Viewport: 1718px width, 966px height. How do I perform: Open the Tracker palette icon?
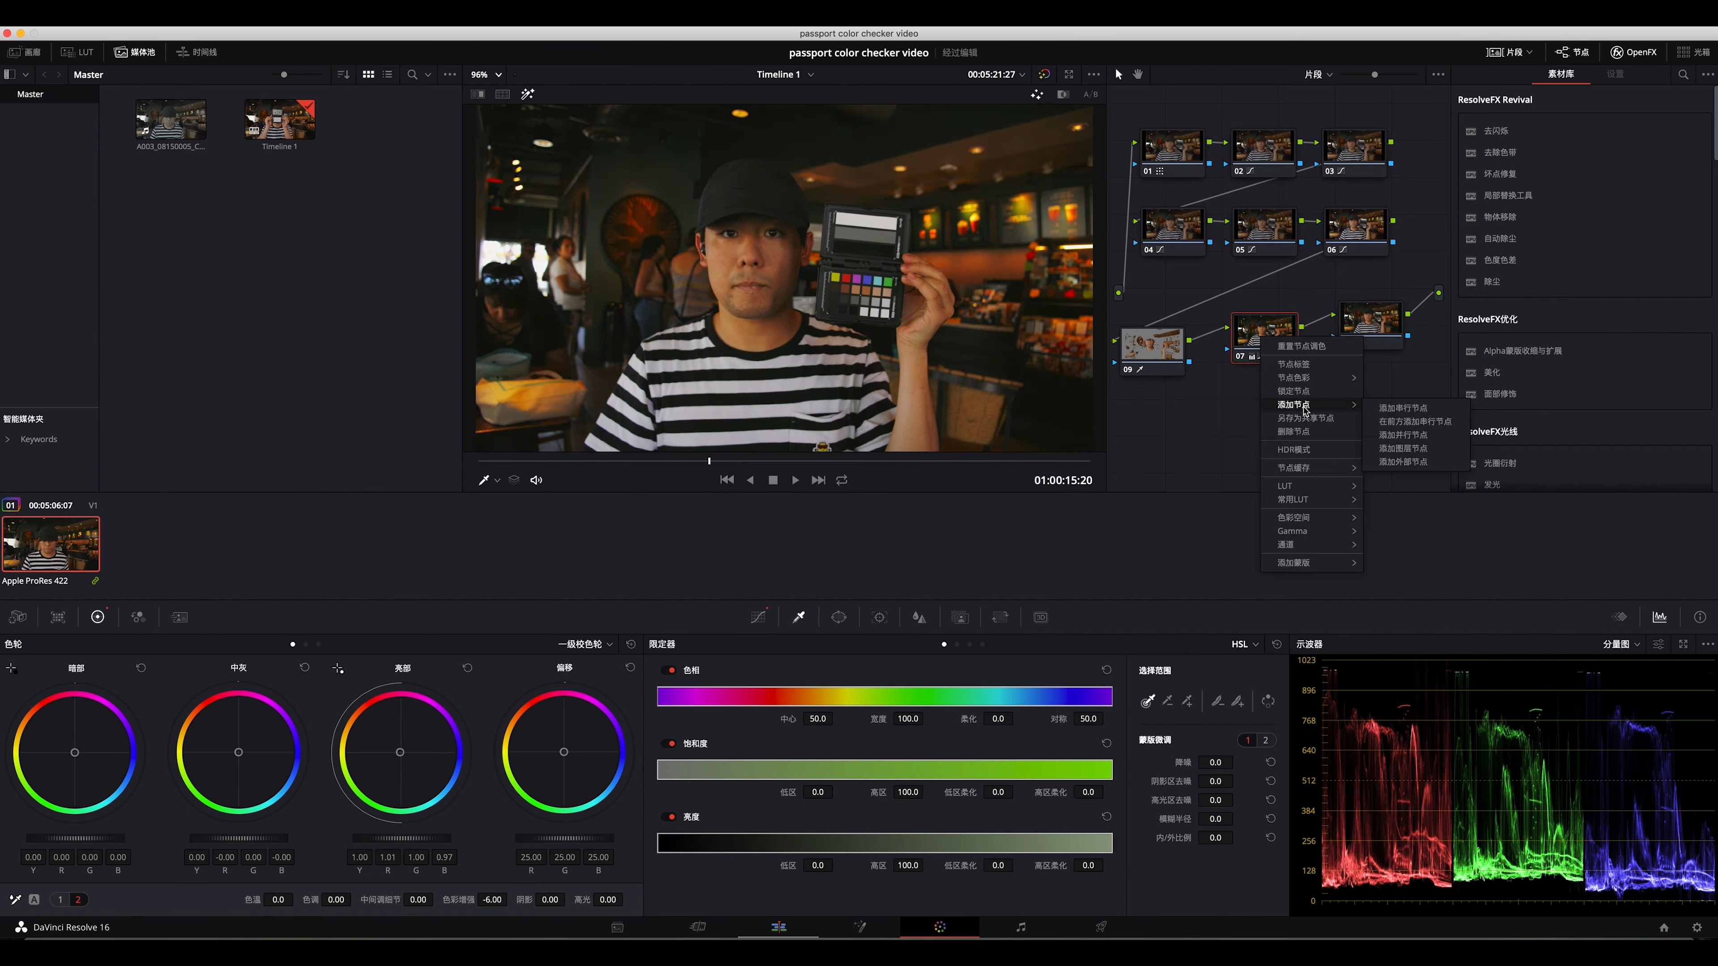pos(880,617)
